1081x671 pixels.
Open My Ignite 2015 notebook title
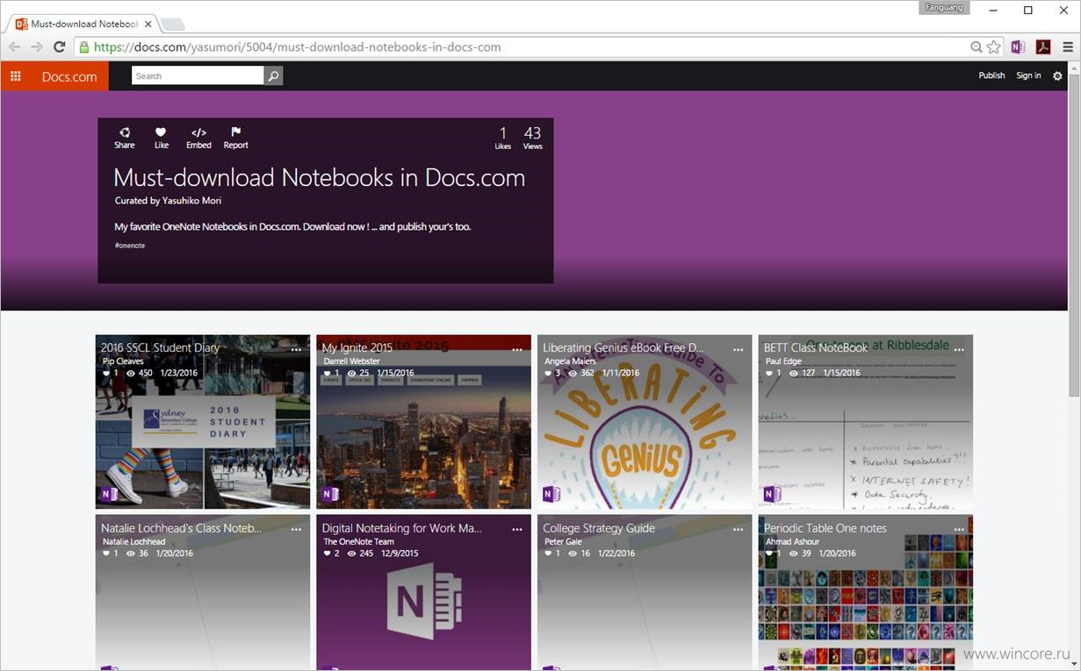point(357,347)
